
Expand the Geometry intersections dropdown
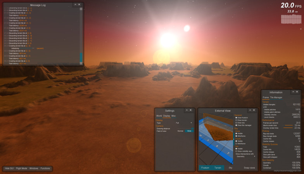246,156
